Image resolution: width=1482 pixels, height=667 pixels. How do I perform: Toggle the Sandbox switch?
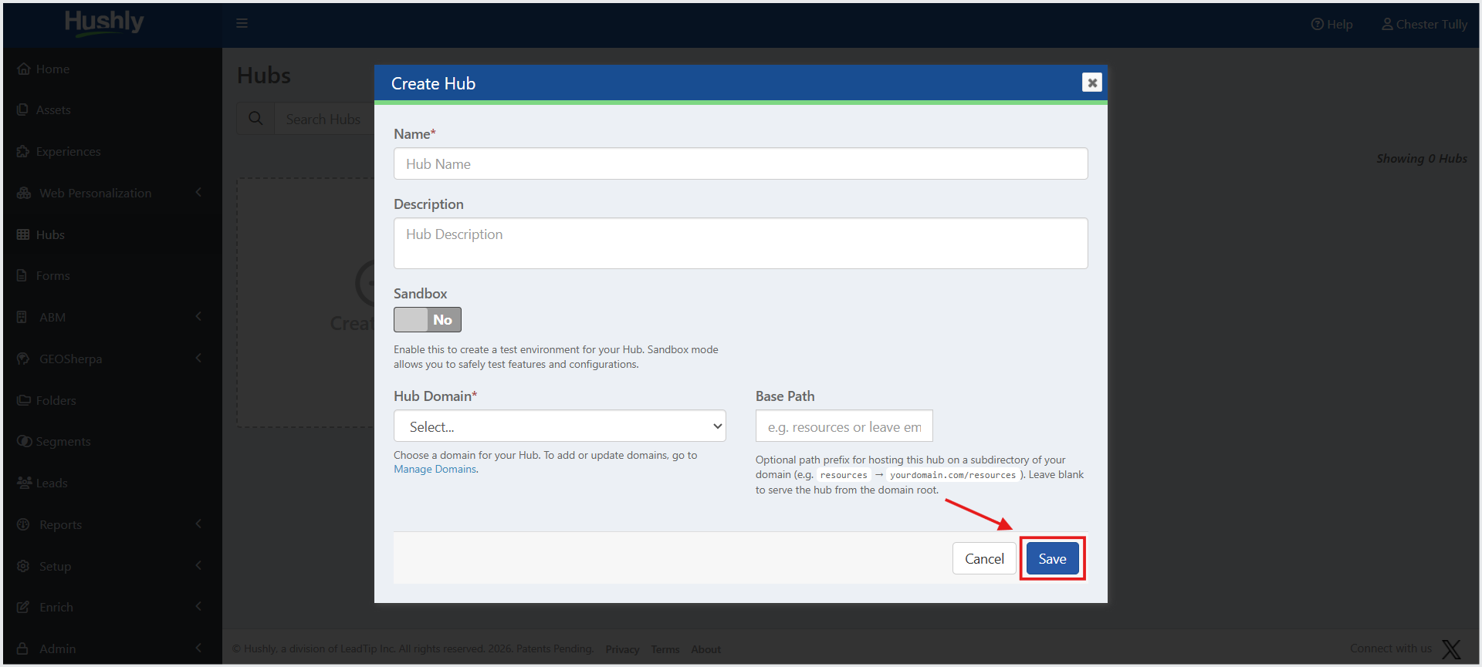coord(428,319)
